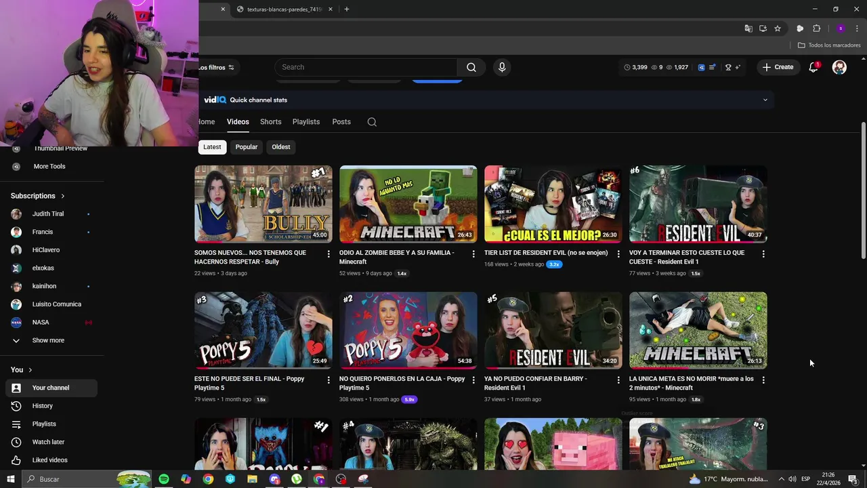
Task: Click the filters sliders icon
Action: [231, 68]
